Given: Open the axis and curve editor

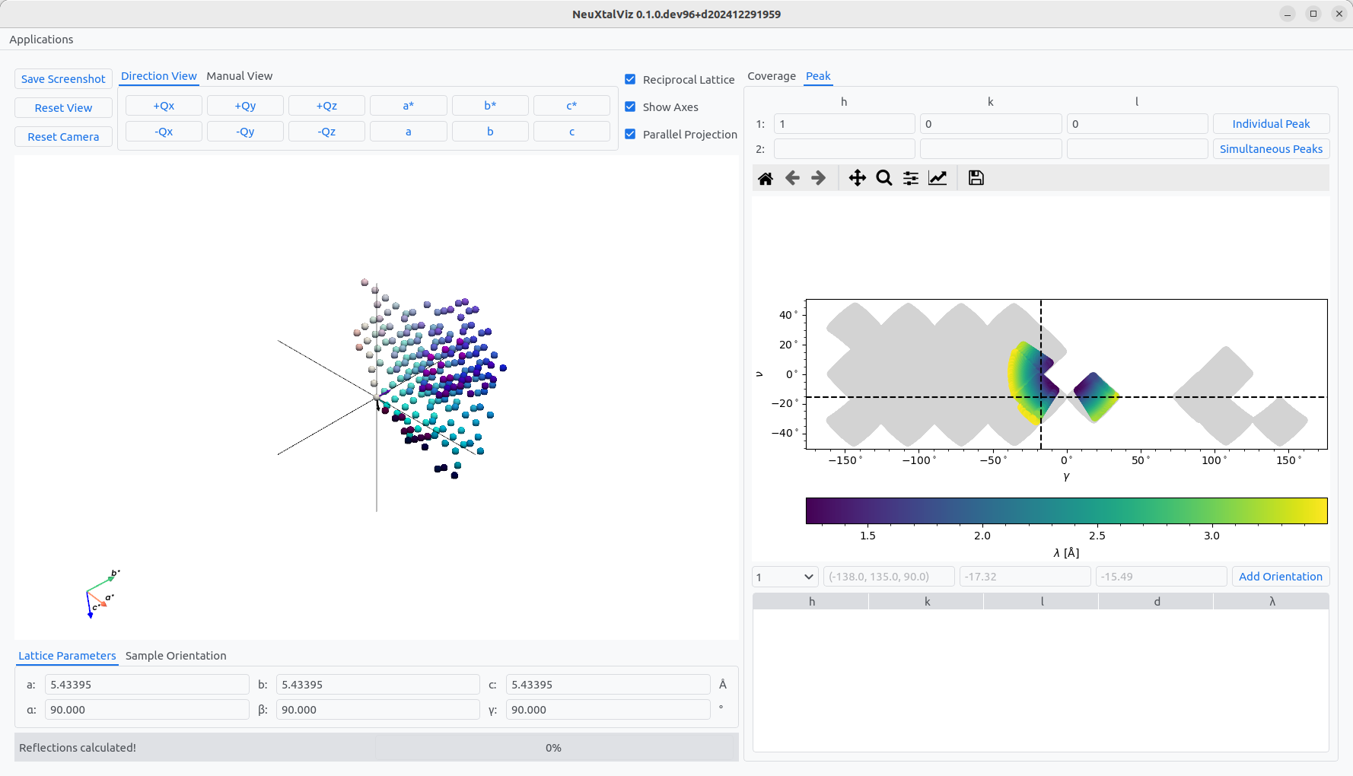Looking at the screenshot, I should (937, 177).
